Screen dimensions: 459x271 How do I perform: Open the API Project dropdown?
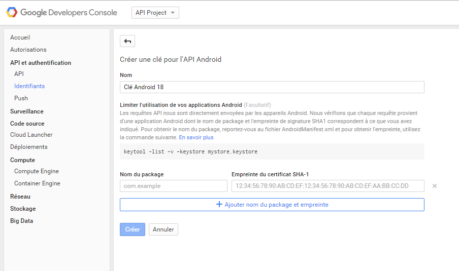pos(155,13)
